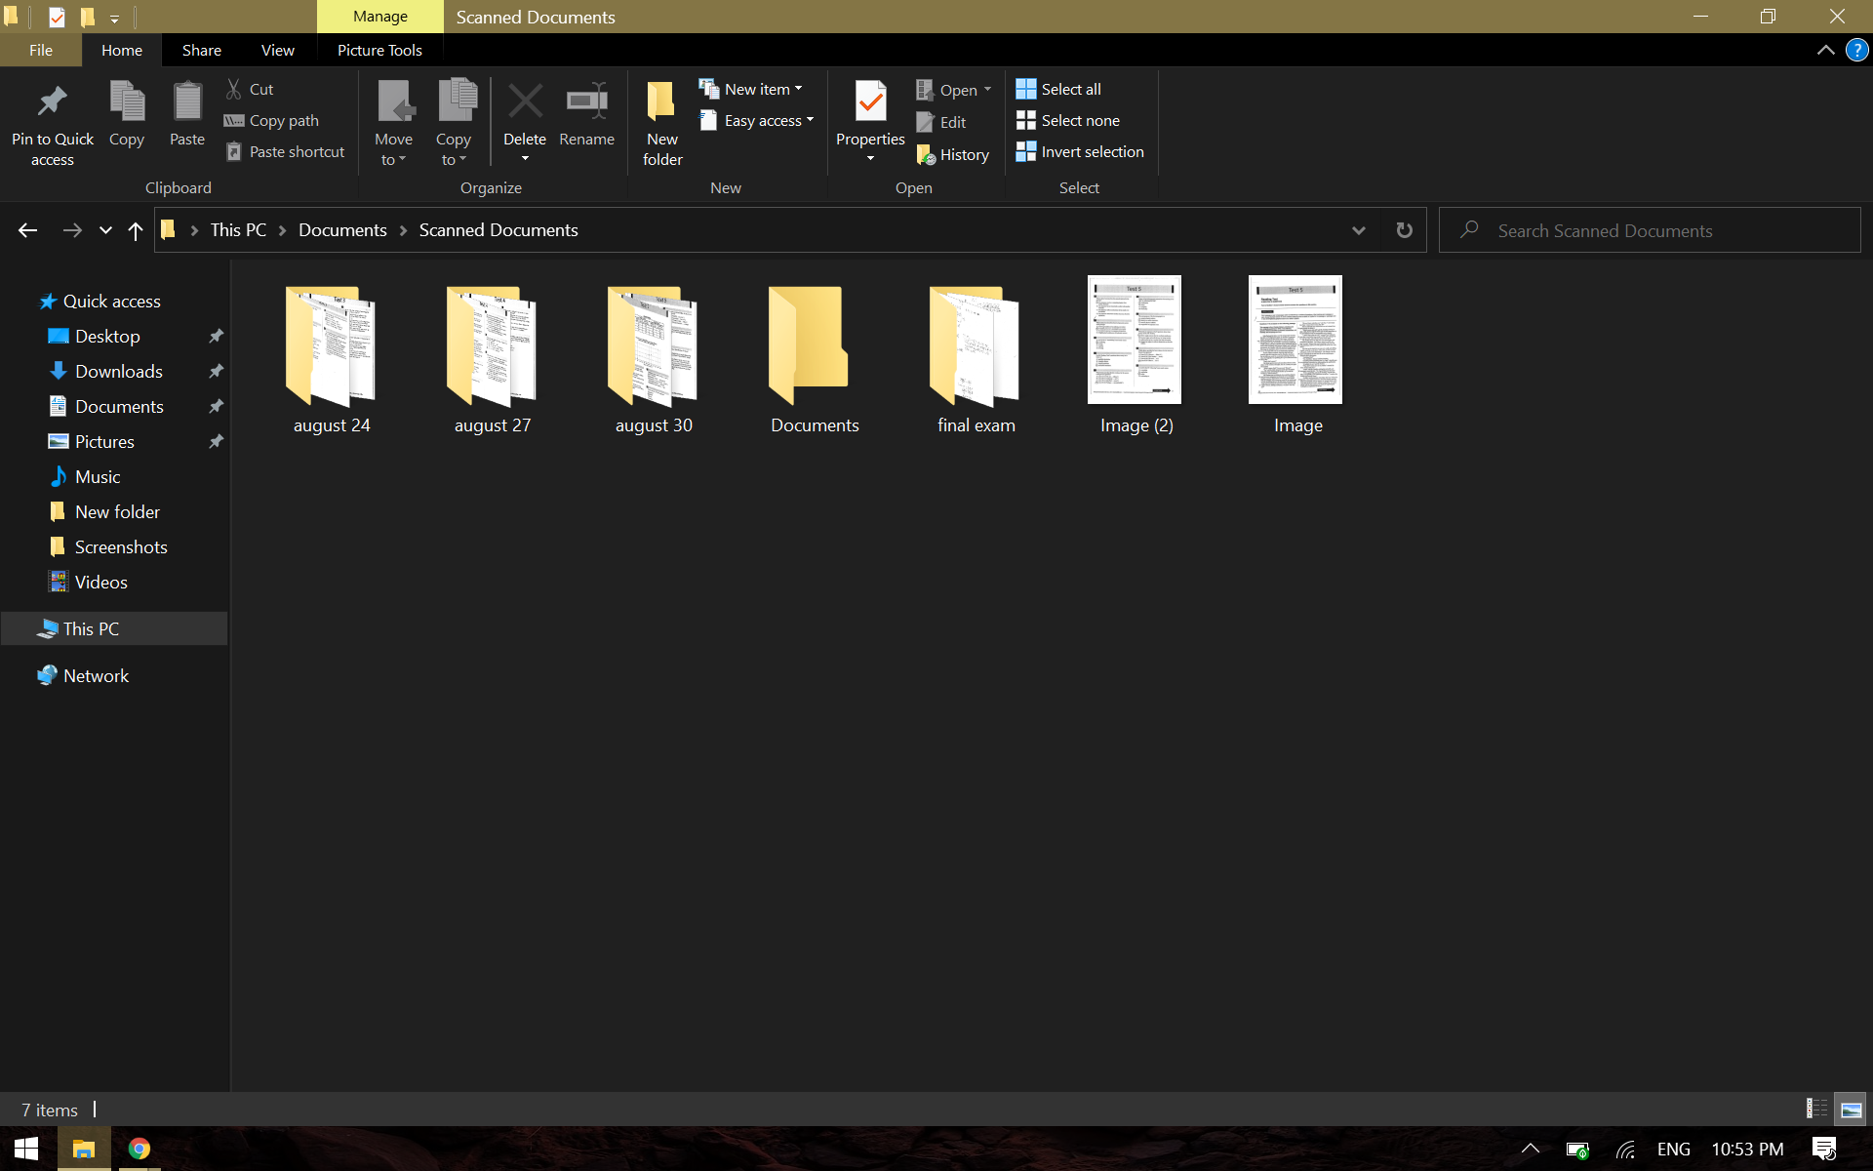Open Properties checkmark icon
Screen dimensions: 1873x1171
(870, 101)
